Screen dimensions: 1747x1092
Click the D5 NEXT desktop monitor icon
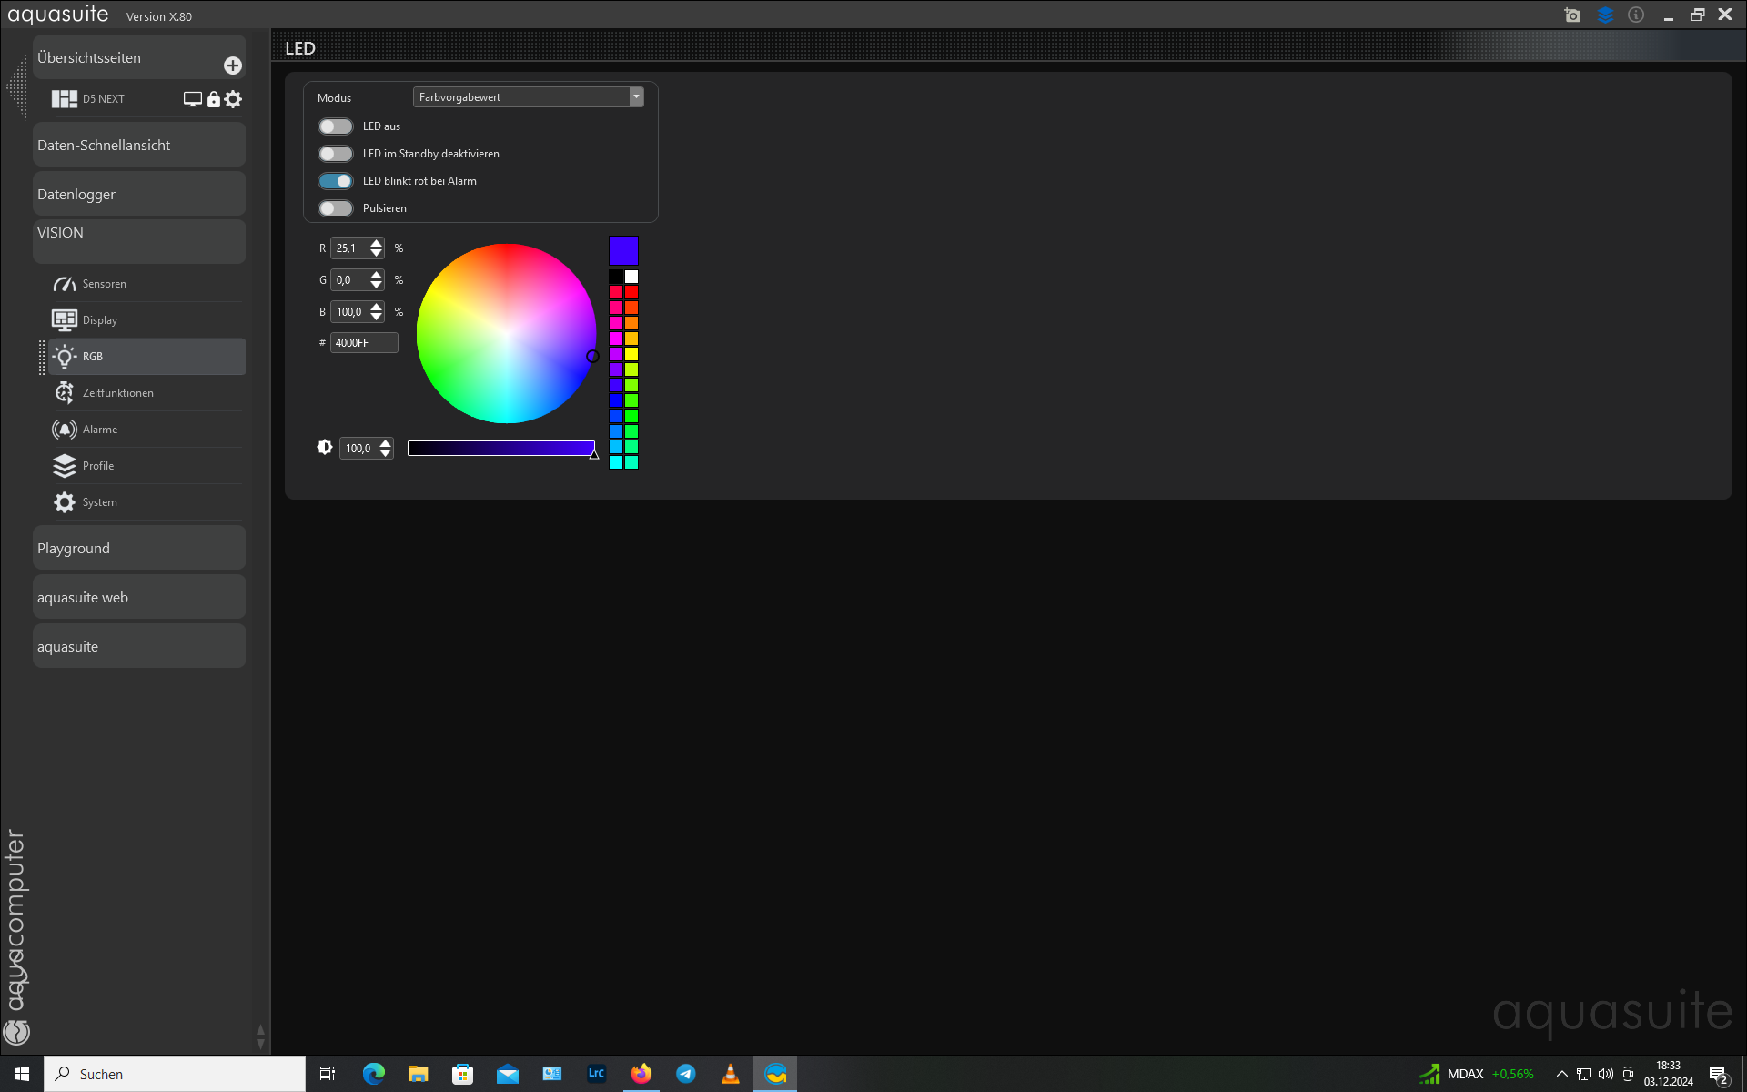(x=192, y=99)
